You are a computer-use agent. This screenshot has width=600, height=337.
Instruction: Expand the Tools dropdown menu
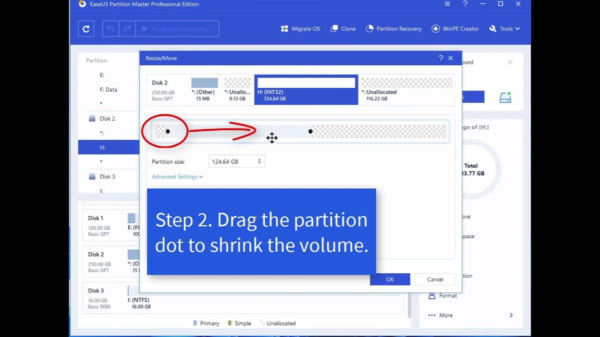tap(504, 29)
